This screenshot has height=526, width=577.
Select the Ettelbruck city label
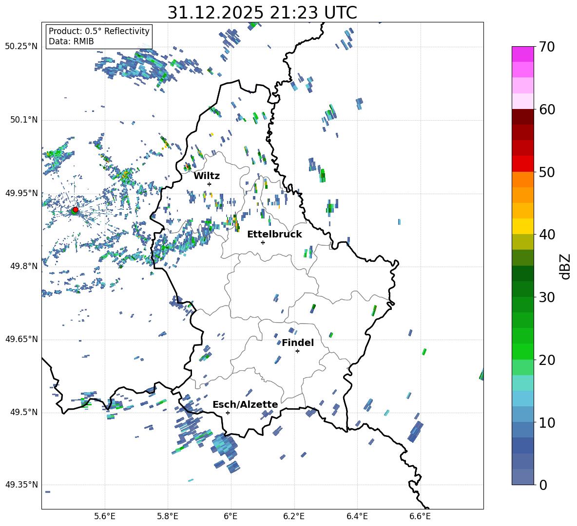click(274, 234)
